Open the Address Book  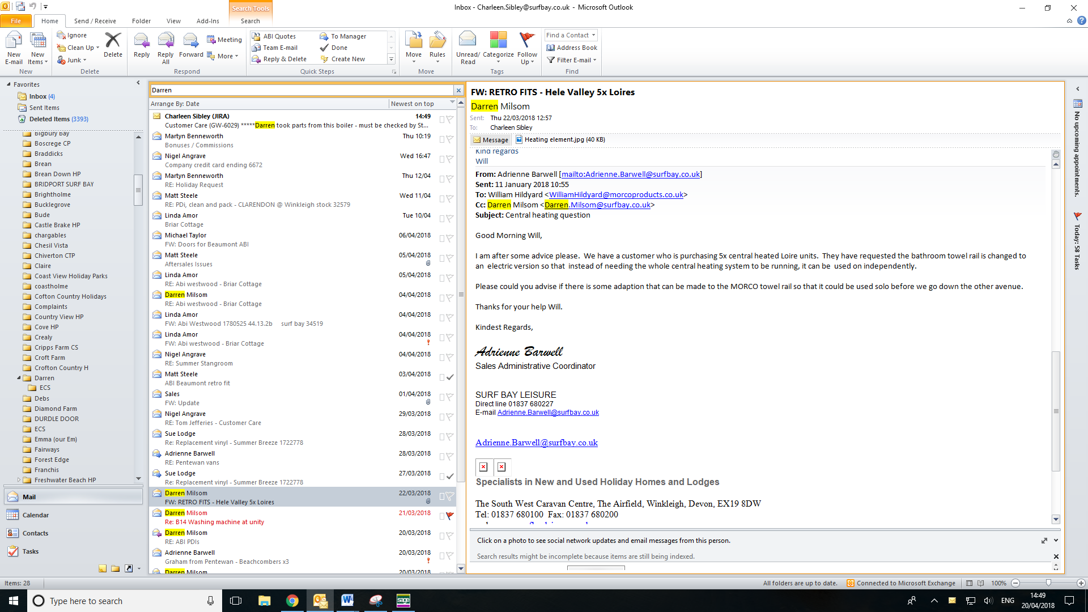(x=572, y=48)
